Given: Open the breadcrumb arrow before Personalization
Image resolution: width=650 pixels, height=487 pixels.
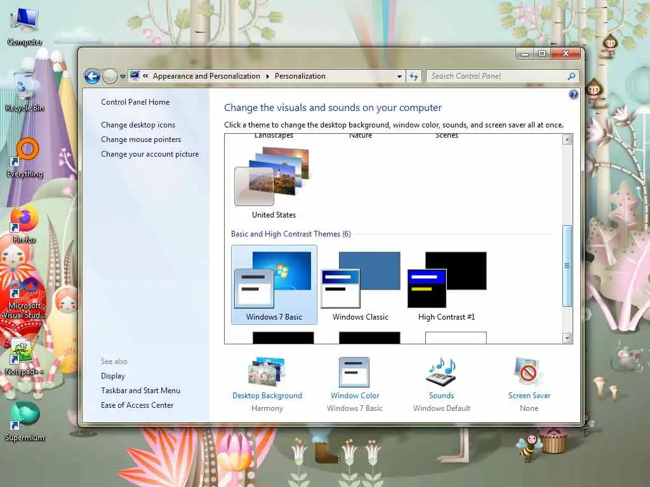Looking at the screenshot, I should click(x=267, y=76).
